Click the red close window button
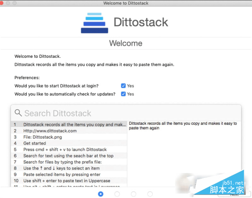 (1, 3)
